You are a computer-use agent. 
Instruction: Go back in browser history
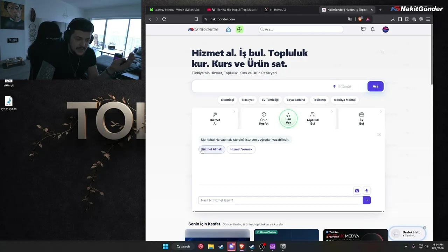[x=150, y=19]
